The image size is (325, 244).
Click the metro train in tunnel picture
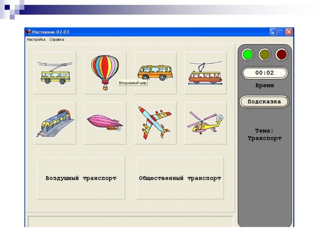(55, 123)
